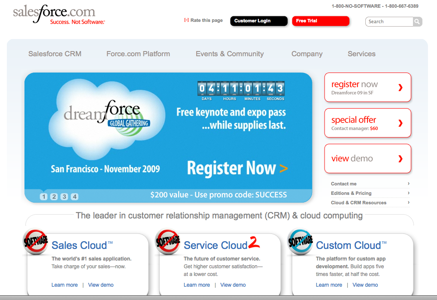The width and height of the screenshot is (437, 300).
Task: Click the San Francisco - November 2009 text
Action: click(105, 169)
